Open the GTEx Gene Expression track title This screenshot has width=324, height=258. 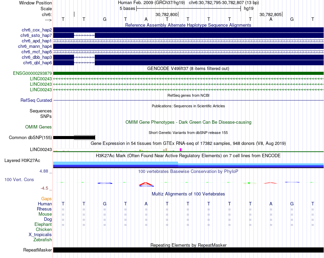click(x=188, y=143)
